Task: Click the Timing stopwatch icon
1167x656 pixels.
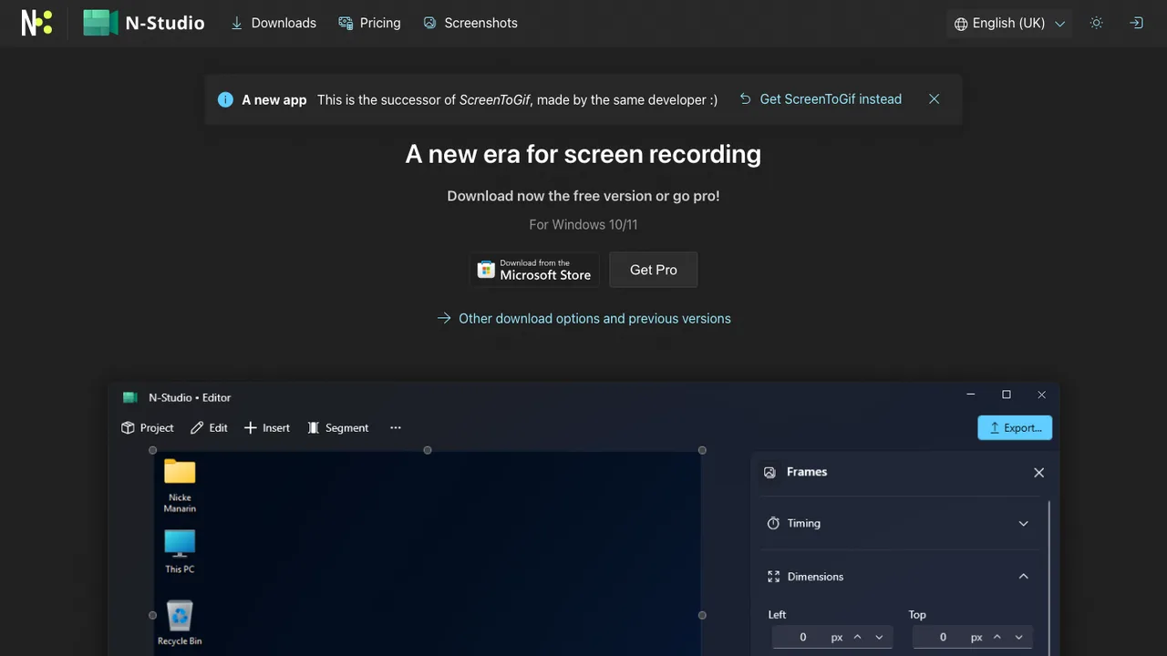Action: point(773,523)
